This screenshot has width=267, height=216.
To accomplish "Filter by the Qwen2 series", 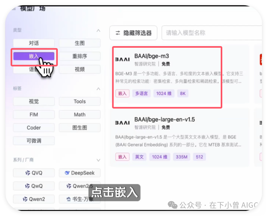I will click(34, 199).
